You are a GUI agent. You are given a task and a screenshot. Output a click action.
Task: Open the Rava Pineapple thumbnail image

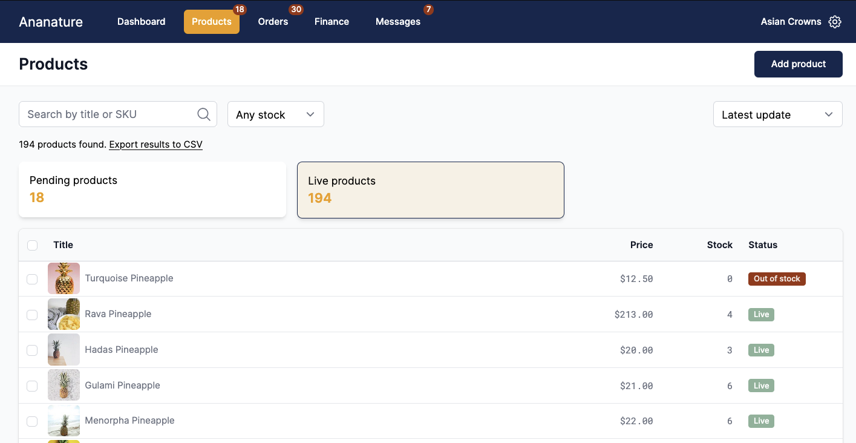(x=64, y=315)
